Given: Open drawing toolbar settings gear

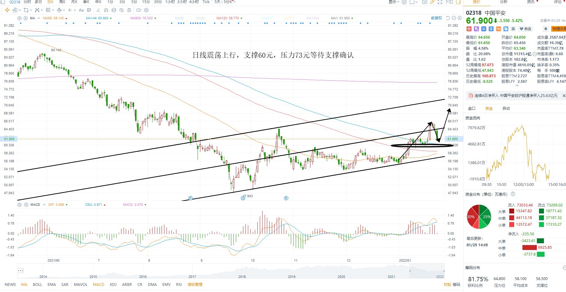Looking at the screenshot, I should point(146,10).
